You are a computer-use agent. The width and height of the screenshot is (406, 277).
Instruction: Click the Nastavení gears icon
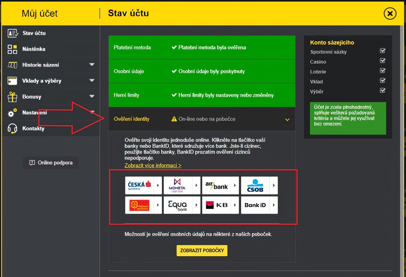pos(12,113)
